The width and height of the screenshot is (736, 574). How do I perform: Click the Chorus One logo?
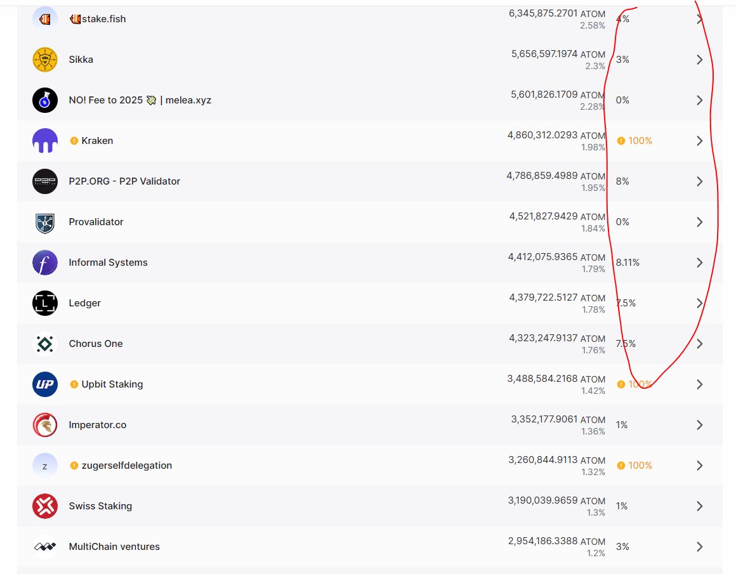point(45,344)
